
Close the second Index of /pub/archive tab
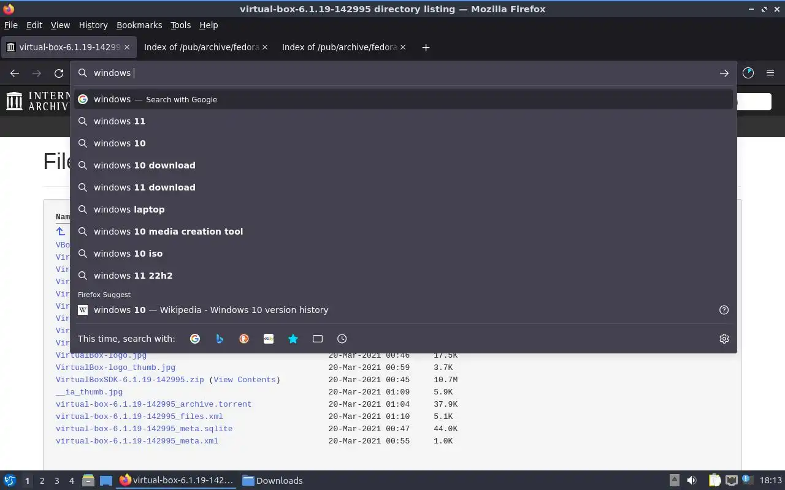click(x=265, y=47)
